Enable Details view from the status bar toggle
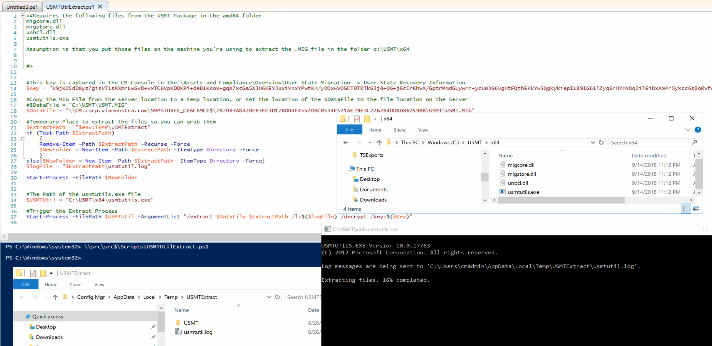This screenshot has width=712, height=346. click(686, 208)
